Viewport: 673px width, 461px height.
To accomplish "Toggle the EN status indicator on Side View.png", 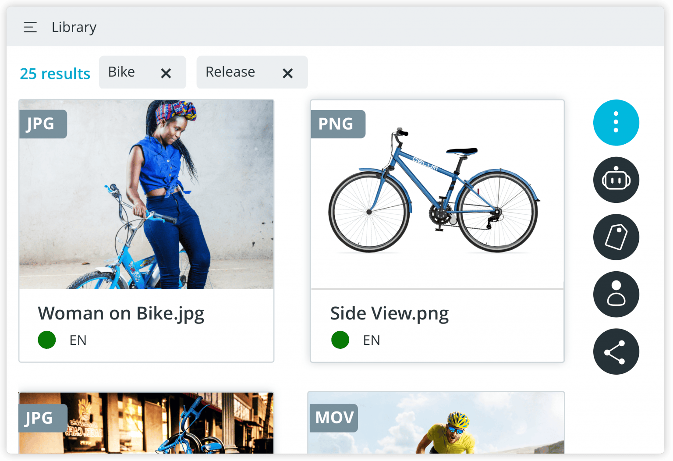I will (x=372, y=340).
